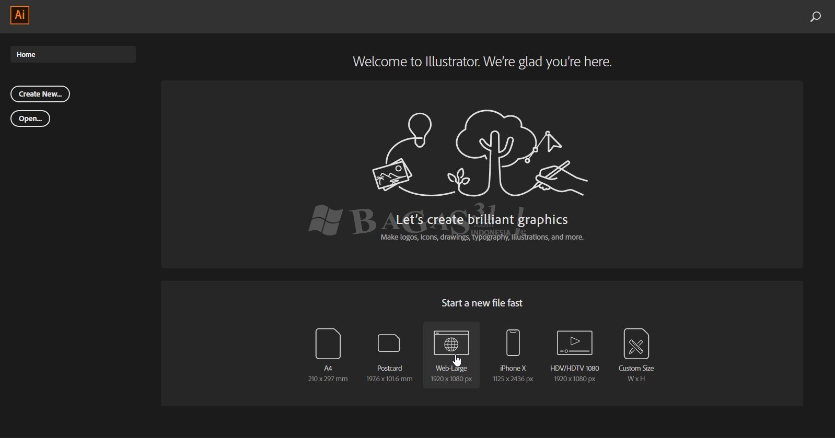Choose the iPhone X preset icon
This screenshot has width=835, height=438.
513,343
